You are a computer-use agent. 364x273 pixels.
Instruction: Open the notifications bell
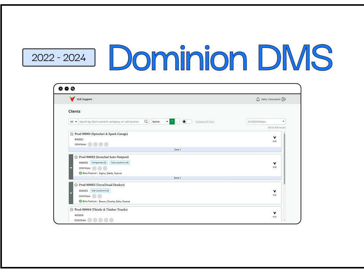tap(258, 99)
